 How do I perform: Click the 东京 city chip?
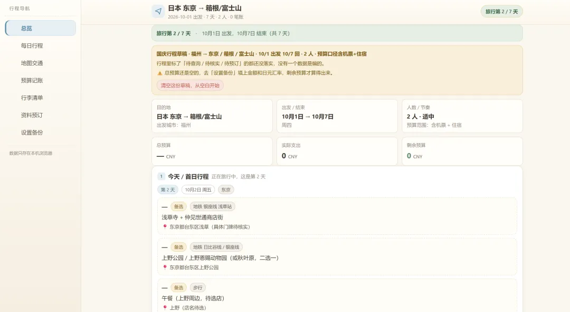(x=226, y=190)
